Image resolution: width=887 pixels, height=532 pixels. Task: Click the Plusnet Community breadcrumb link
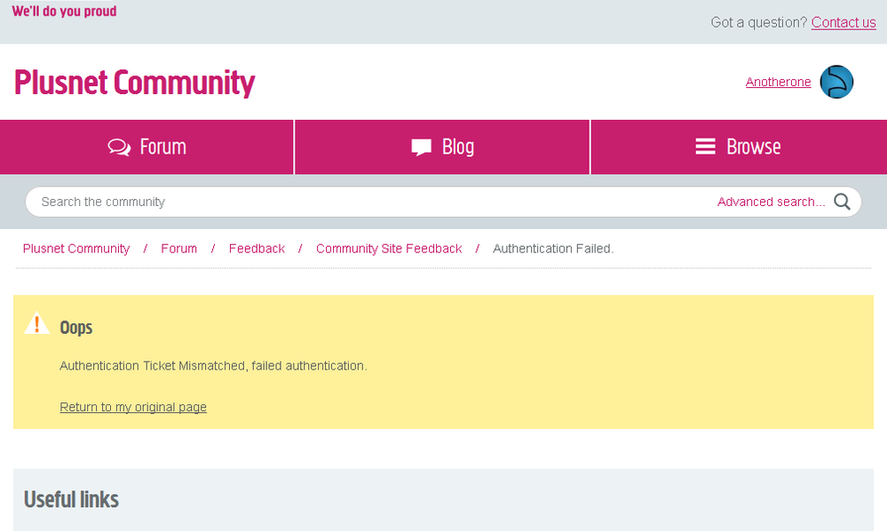[x=75, y=249]
